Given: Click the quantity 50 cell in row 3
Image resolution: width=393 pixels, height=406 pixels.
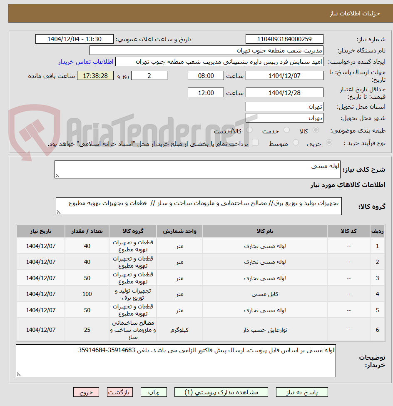Looking at the screenshot, I should pyautogui.click(x=87, y=278).
